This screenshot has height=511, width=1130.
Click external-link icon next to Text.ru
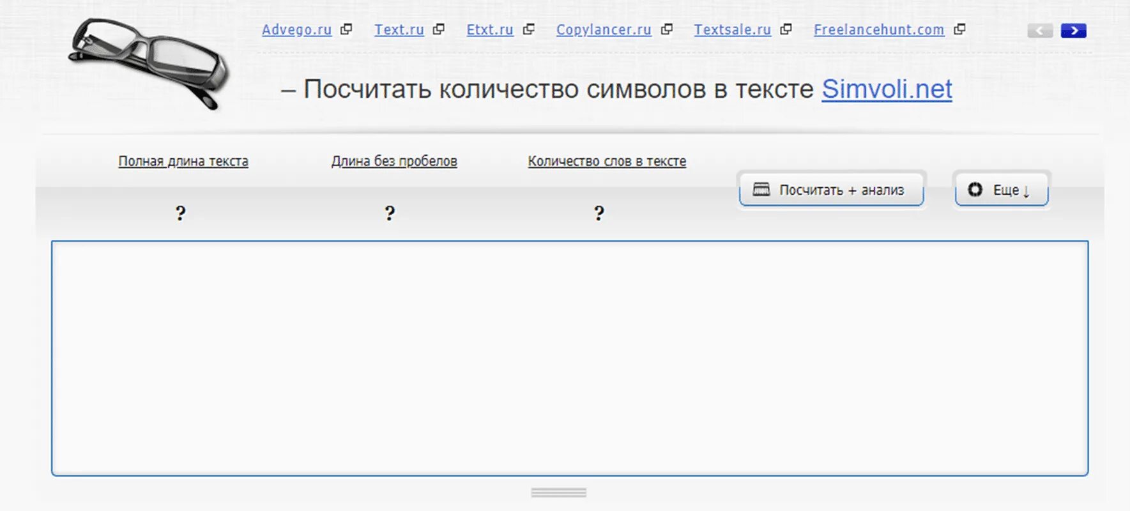(x=438, y=29)
